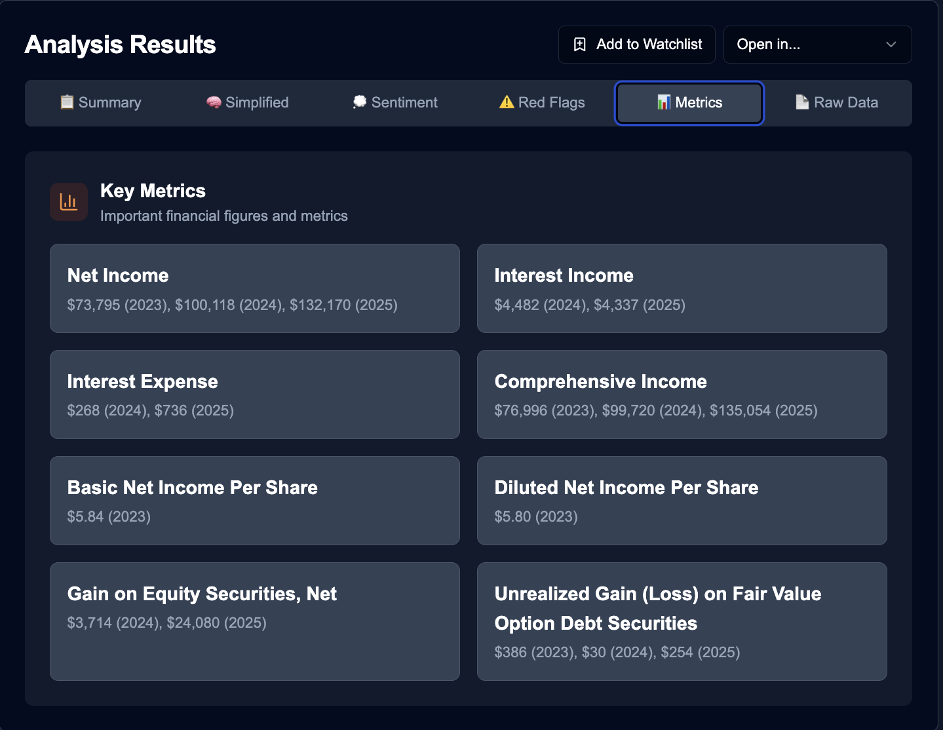This screenshot has height=730, width=943.
Task: Select the brain icon next to Simplified
Action: coord(212,102)
